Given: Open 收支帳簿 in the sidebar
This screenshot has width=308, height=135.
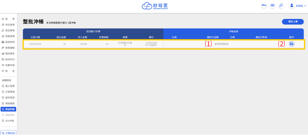Looking at the screenshot, I should 8,25.
